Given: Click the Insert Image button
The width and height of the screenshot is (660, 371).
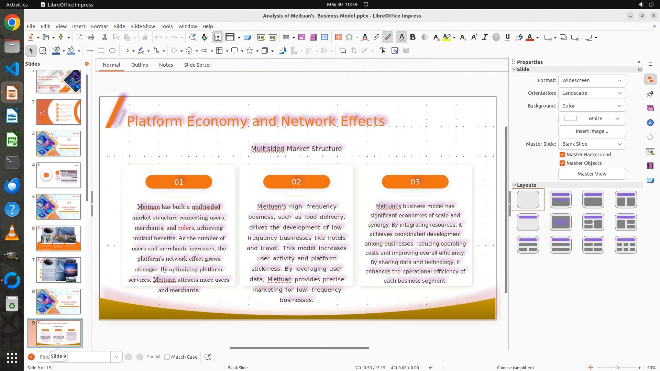Looking at the screenshot, I should point(592,131).
